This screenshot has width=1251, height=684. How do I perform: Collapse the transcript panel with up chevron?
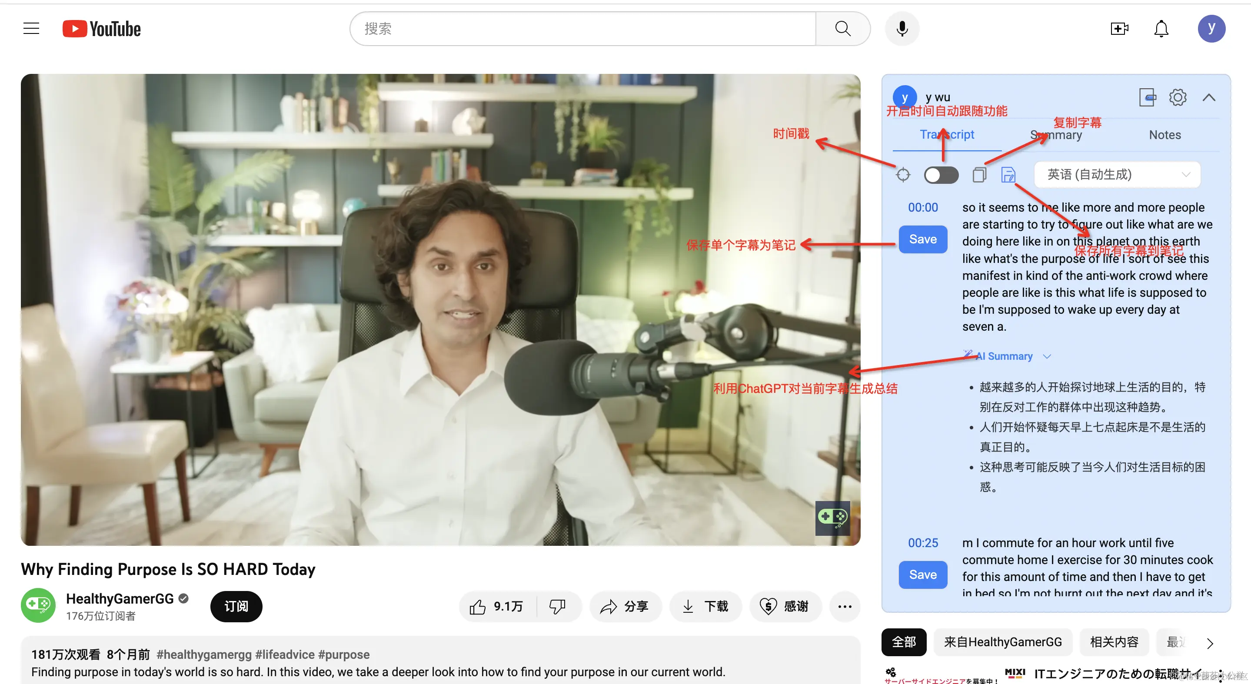pyautogui.click(x=1209, y=98)
